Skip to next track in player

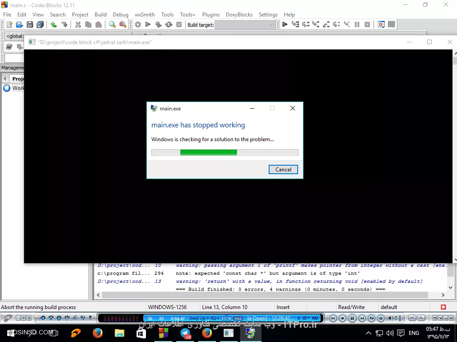(361, 318)
